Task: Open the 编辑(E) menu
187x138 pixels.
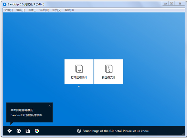Action: coord(21,10)
